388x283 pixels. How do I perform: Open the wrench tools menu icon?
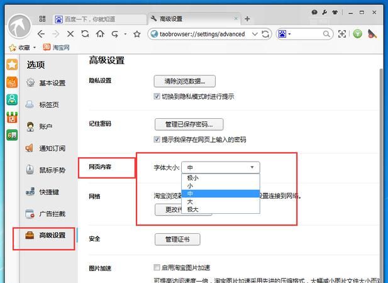(x=324, y=12)
